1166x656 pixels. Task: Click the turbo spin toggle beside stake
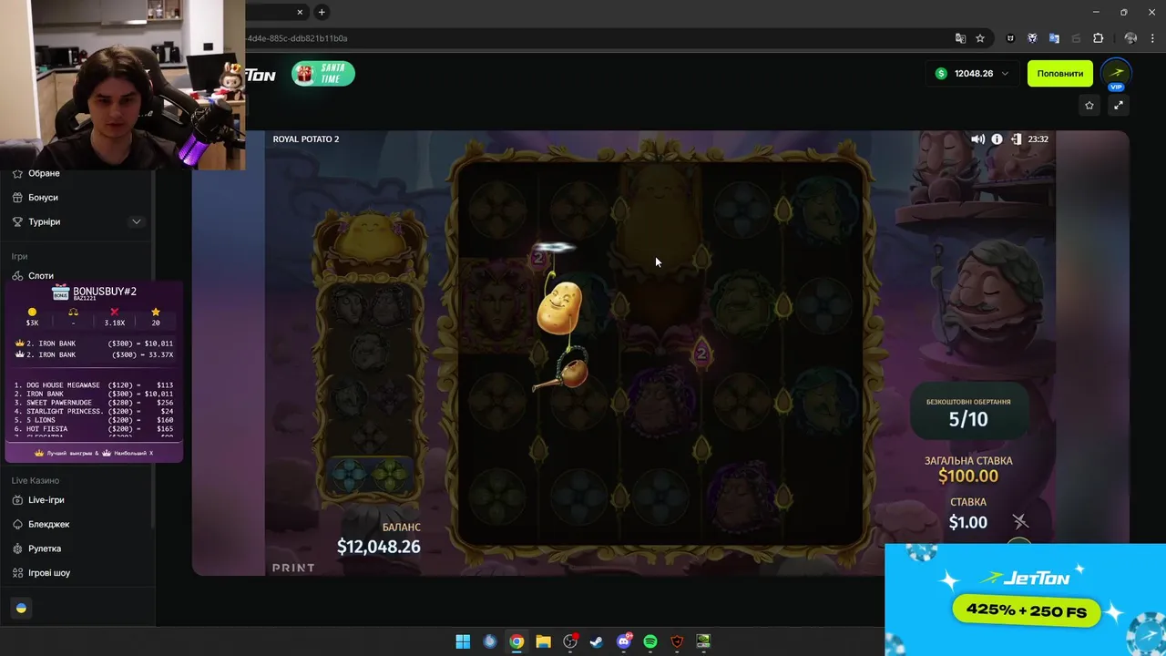point(1020,521)
